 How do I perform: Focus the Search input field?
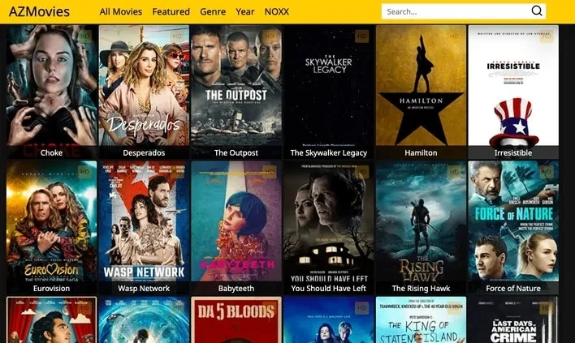[x=456, y=11]
